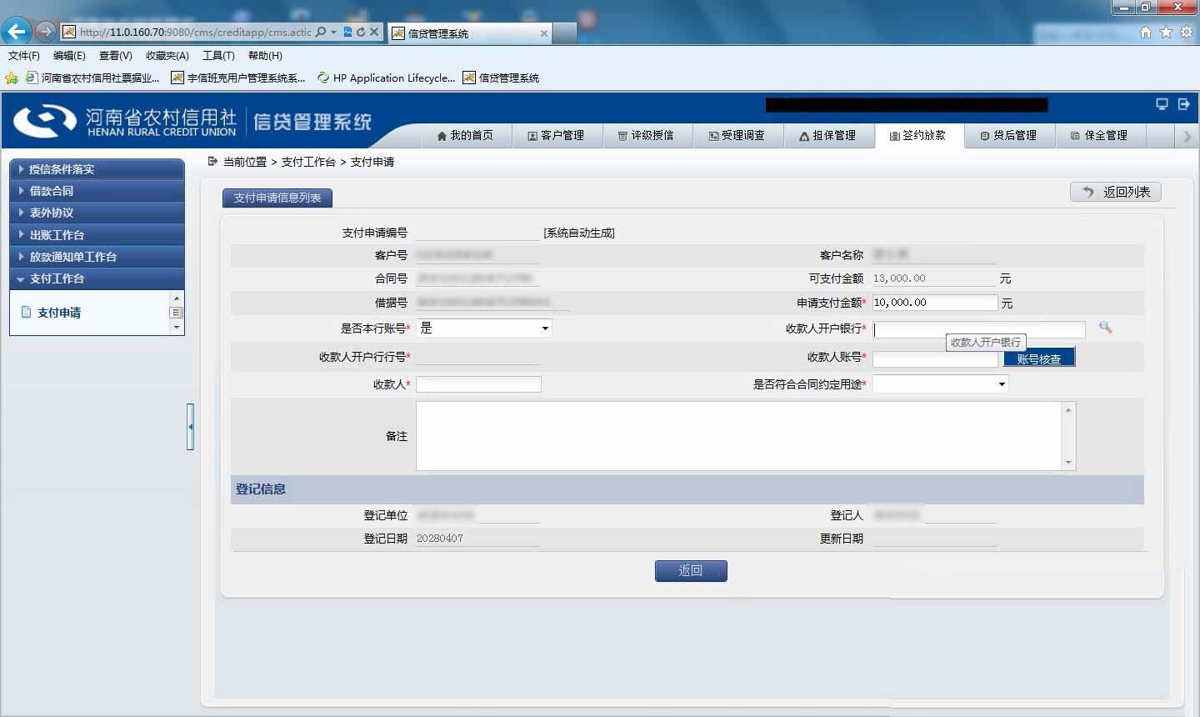
Task: Expand 出账工作台 in the sidebar
Action: click(97, 235)
